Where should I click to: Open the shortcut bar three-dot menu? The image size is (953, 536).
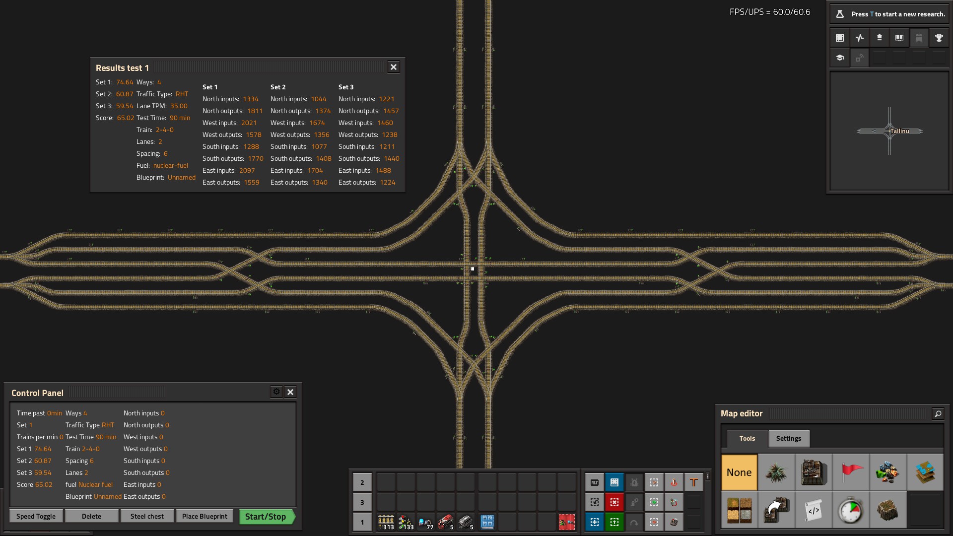708,476
